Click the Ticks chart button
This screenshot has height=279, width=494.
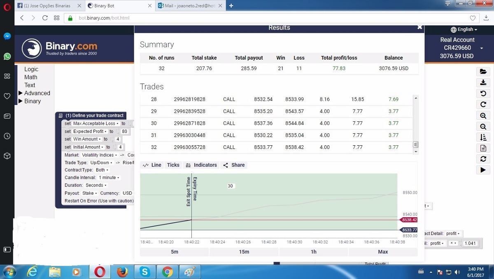tap(173, 165)
